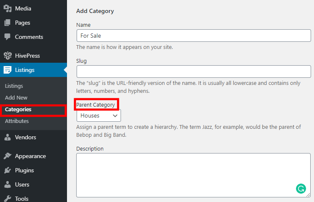Viewport: 314px width, 202px height.
Task: Click the Tools wrench icon
Action: coord(8,198)
